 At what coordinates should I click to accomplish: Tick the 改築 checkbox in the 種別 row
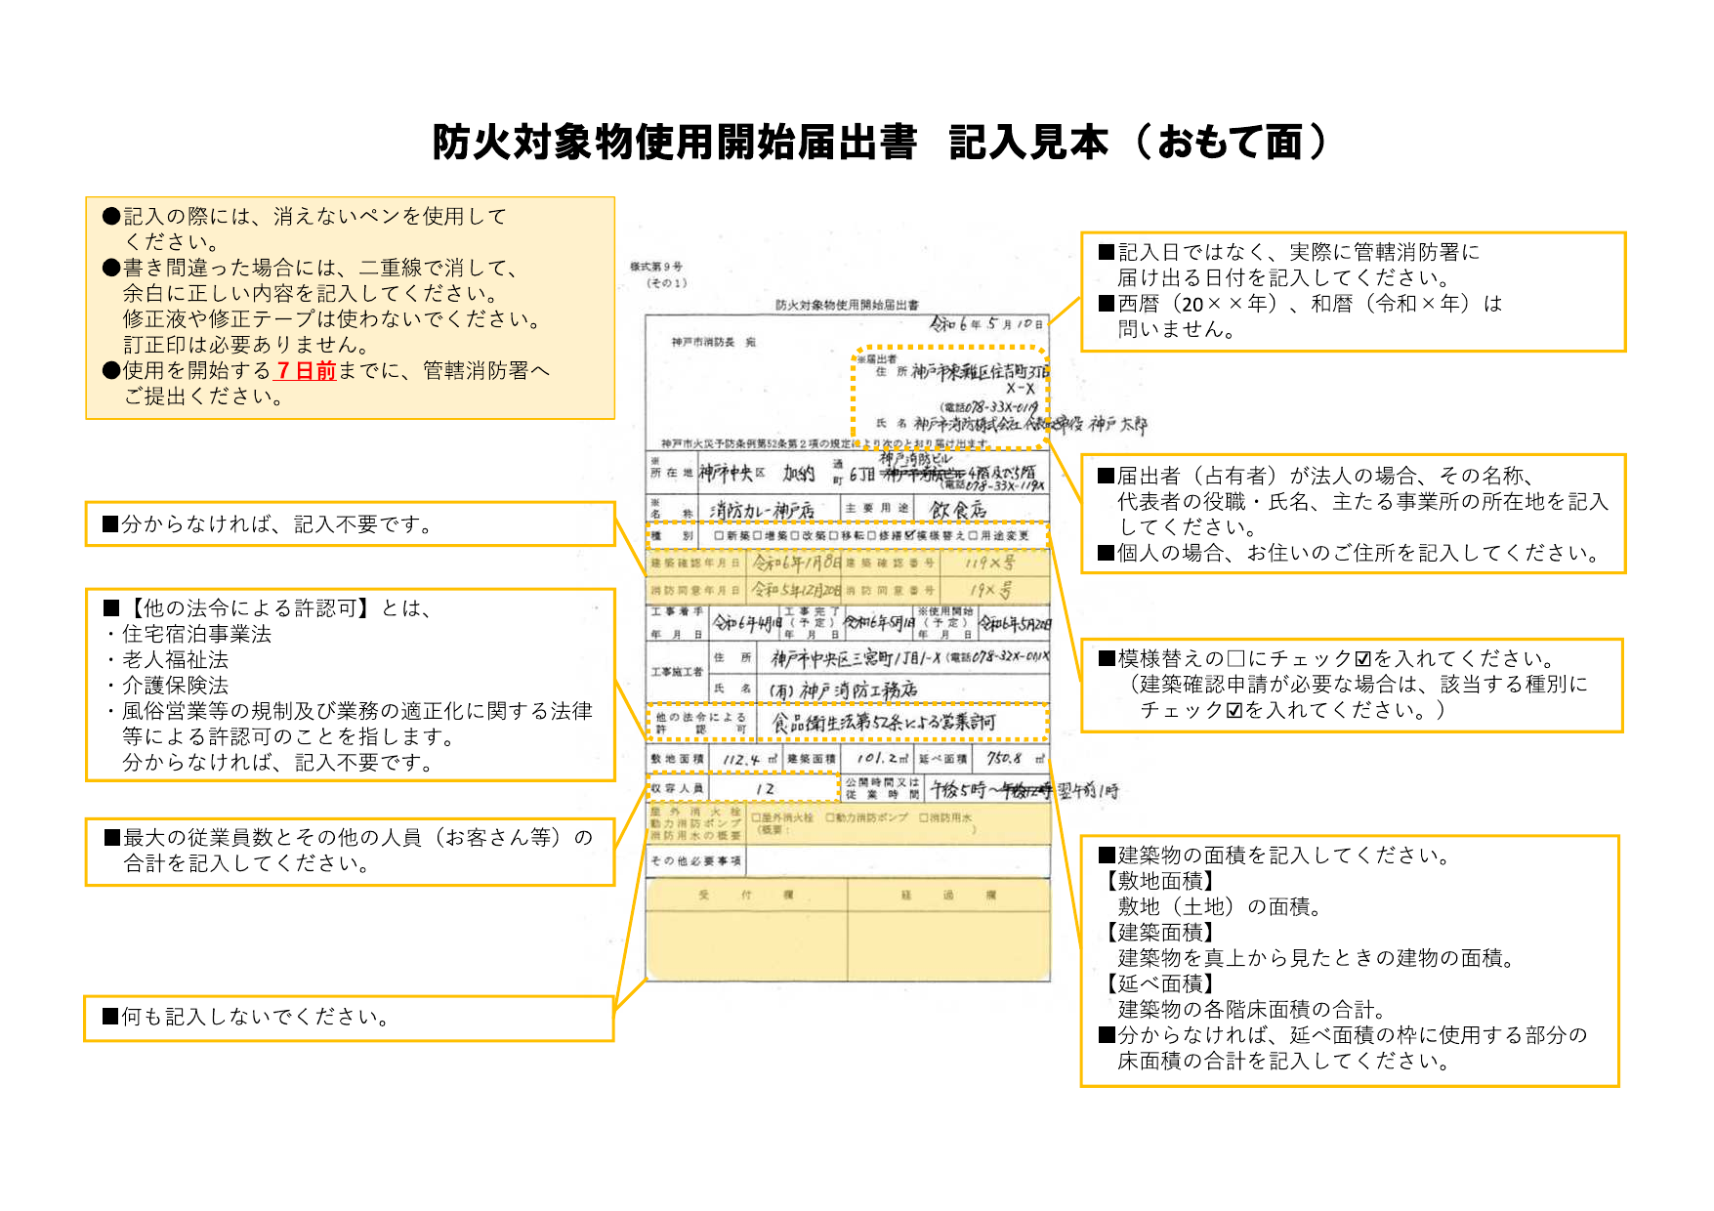click(795, 535)
